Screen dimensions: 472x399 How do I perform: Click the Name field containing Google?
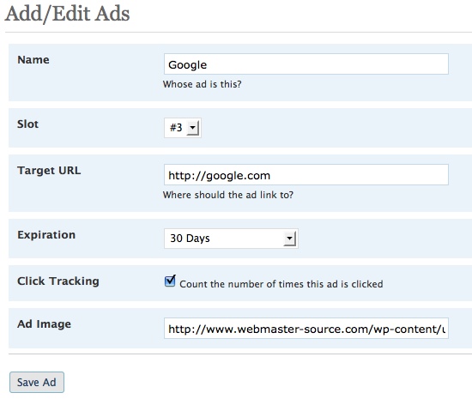coord(306,64)
